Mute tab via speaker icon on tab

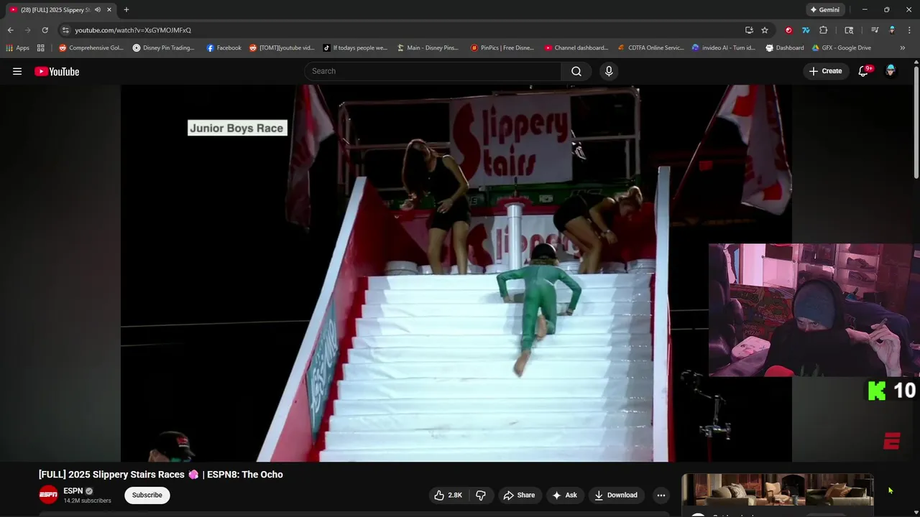point(98,9)
